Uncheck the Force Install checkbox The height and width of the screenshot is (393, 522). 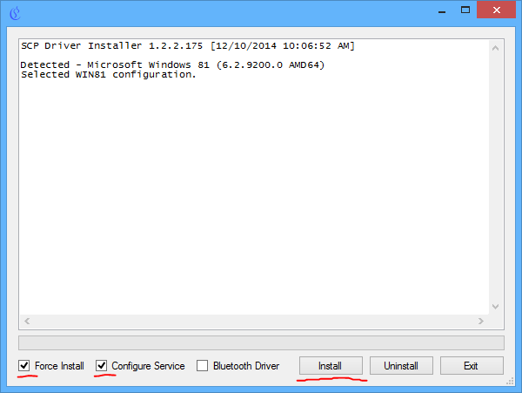pos(24,366)
